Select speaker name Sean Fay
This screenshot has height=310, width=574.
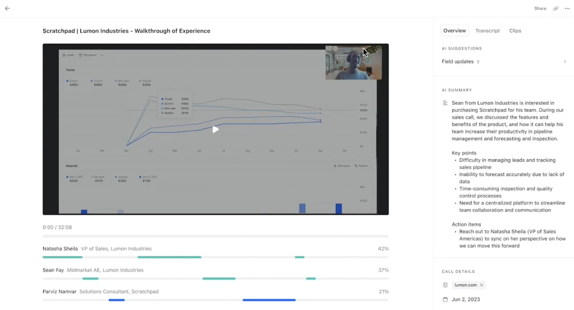(x=53, y=270)
